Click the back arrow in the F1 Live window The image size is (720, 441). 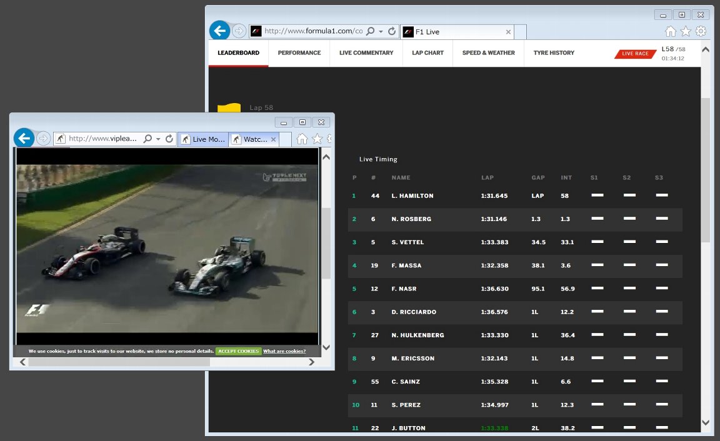click(x=220, y=31)
